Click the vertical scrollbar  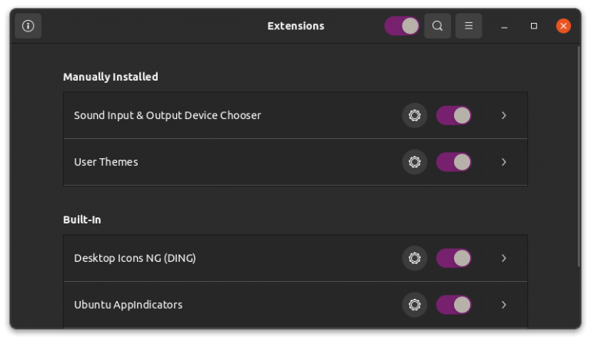tap(578, 154)
